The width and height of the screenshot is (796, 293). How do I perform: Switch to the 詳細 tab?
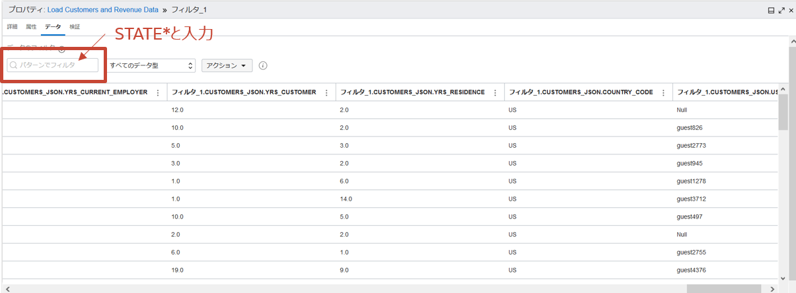(13, 27)
